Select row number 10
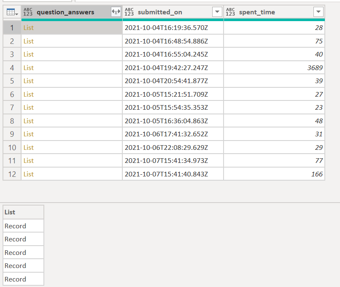The height and width of the screenshot is (287, 340). click(x=12, y=148)
